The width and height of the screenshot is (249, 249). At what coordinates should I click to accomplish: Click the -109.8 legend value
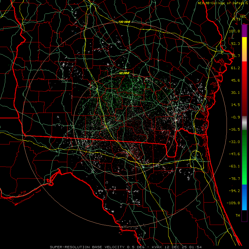(x=233, y=203)
